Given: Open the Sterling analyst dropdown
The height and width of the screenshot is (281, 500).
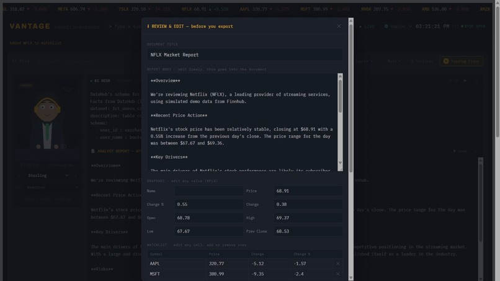Looking at the screenshot, I should (x=48, y=176).
